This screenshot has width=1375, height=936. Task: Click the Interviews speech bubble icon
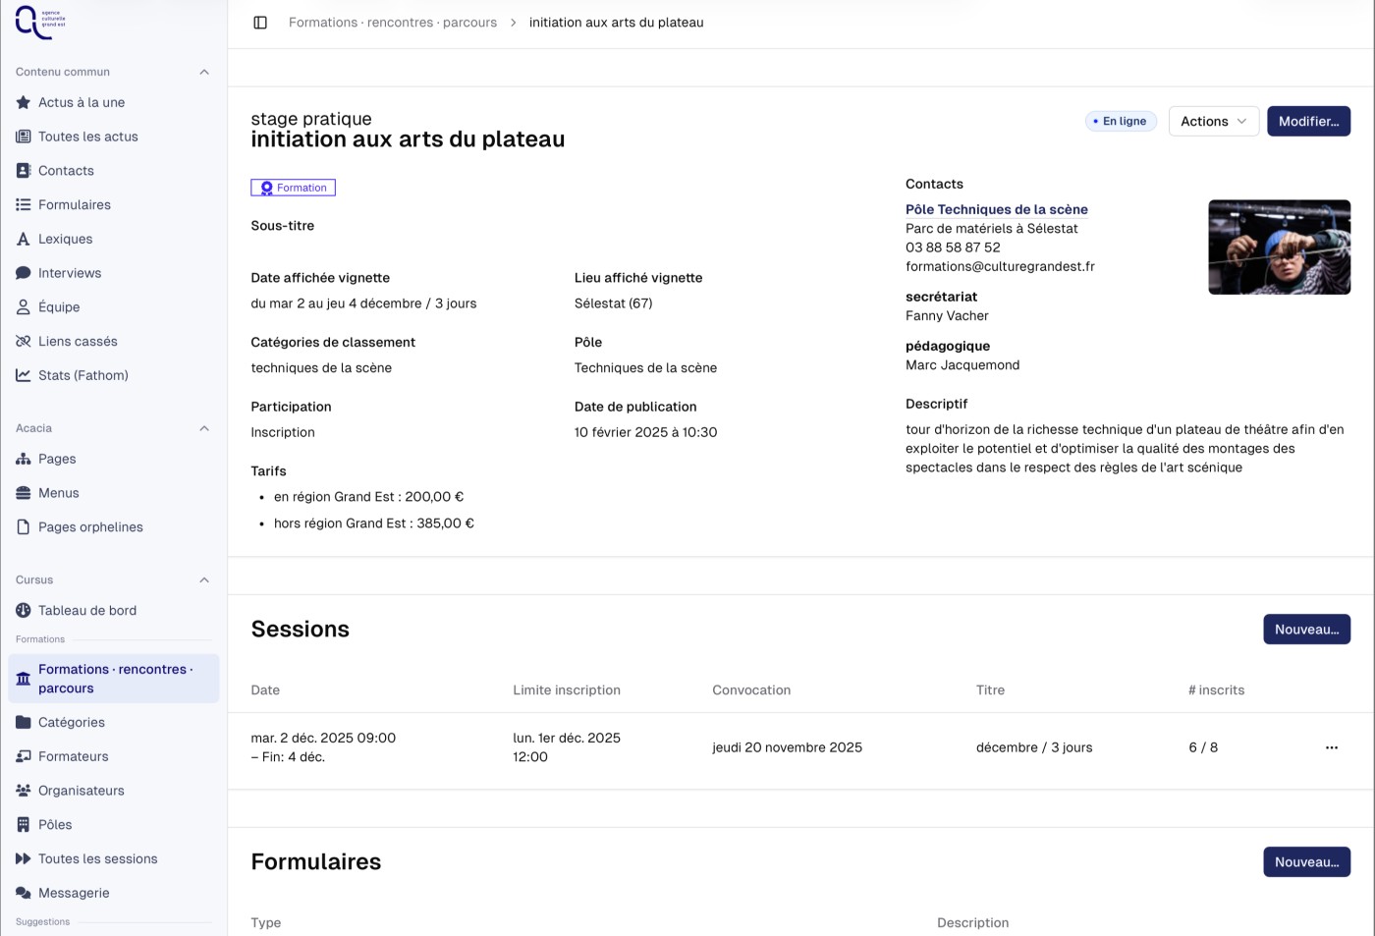pos(24,273)
